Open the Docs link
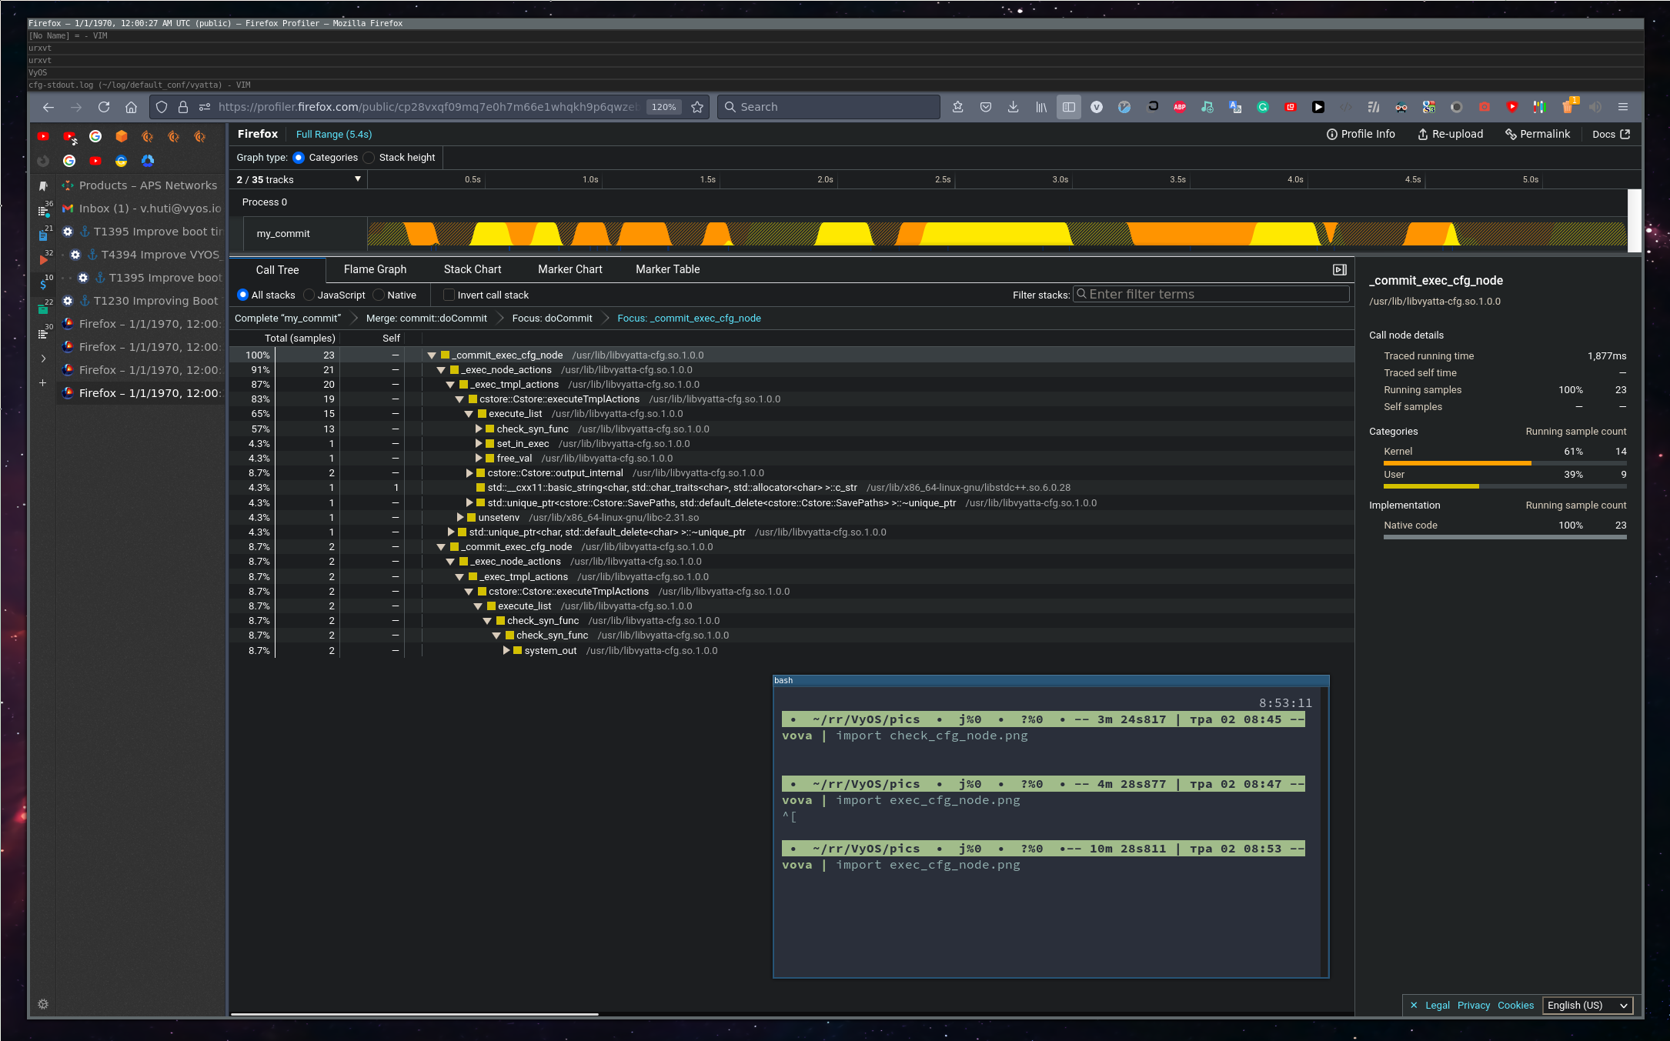This screenshot has height=1041, width=1670. [1611, 134]
